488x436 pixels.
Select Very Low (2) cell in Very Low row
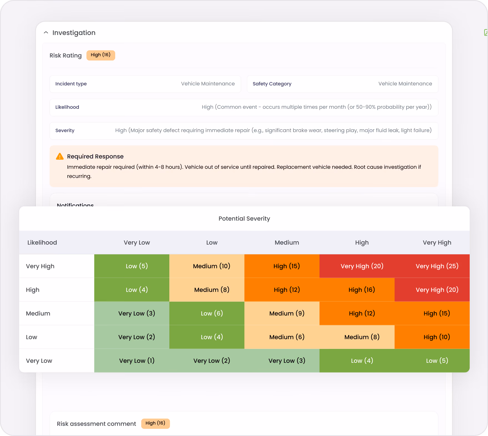coord(207,360)
